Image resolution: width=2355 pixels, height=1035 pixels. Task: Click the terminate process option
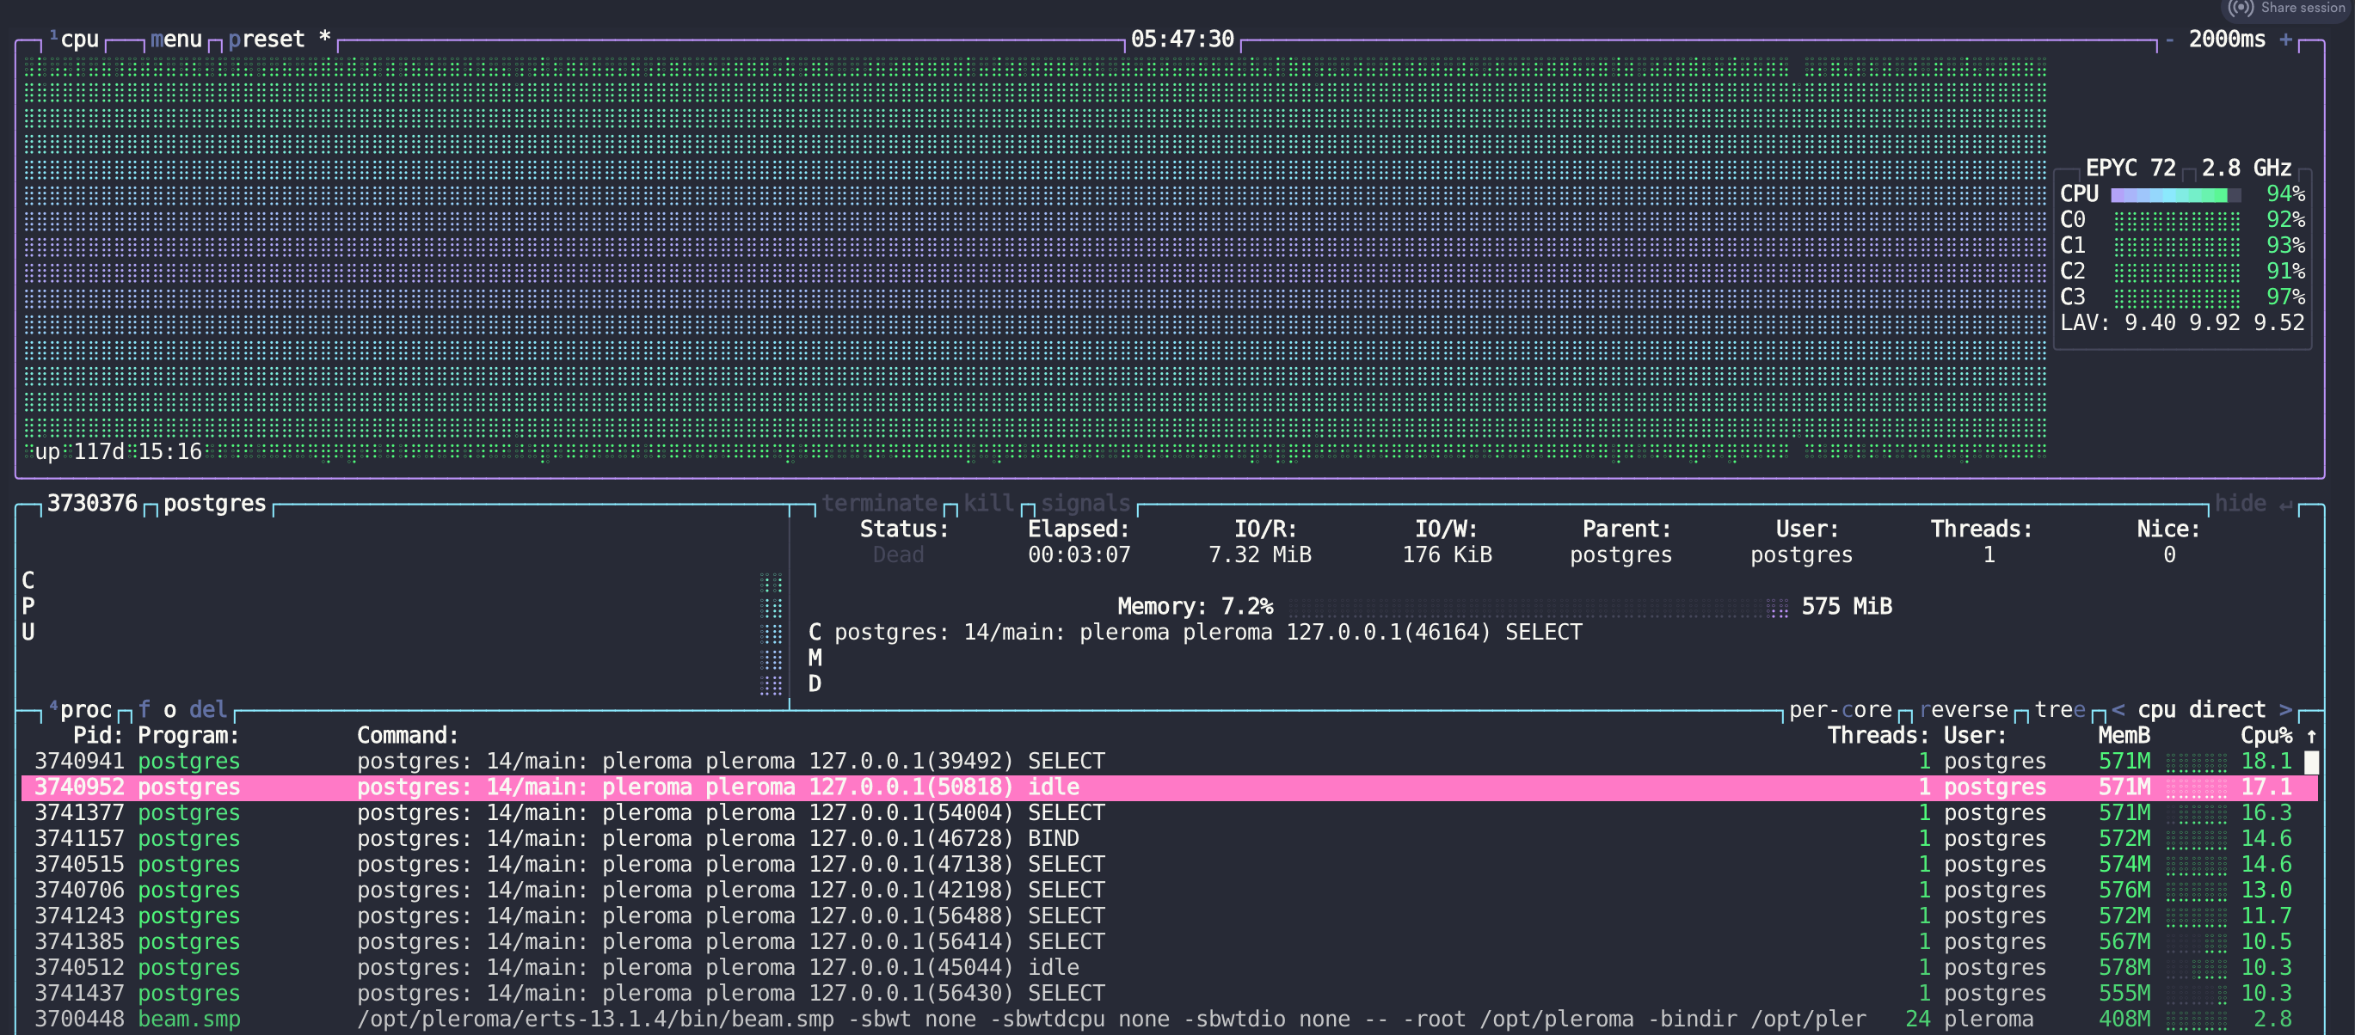pyautogui.click(x=878, y=504)
